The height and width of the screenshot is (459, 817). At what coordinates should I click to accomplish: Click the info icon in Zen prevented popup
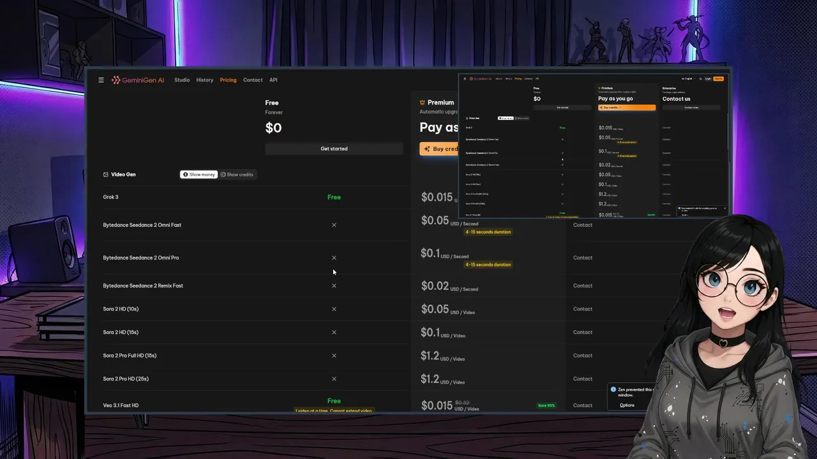click(613, 390)
